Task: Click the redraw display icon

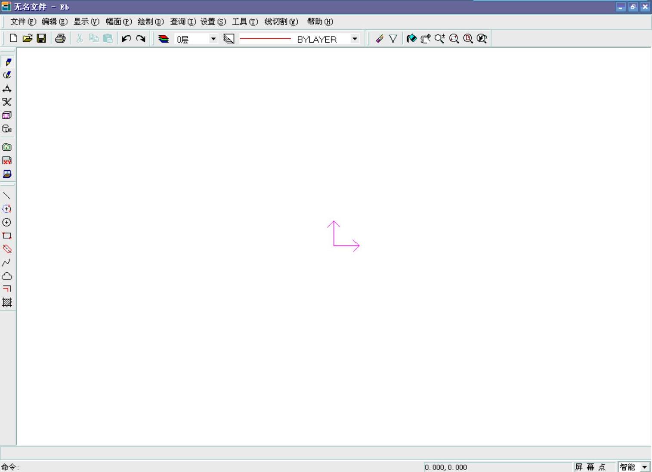Action: click(x=411, y=39)
